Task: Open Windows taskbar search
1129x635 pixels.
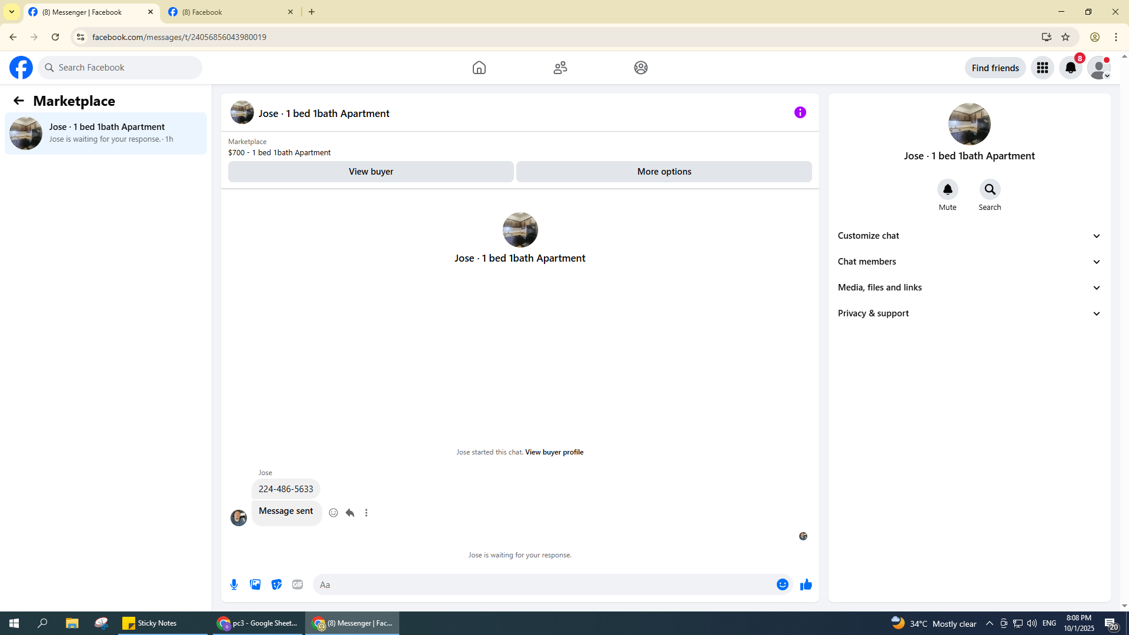Action: (x=42, y=623)
